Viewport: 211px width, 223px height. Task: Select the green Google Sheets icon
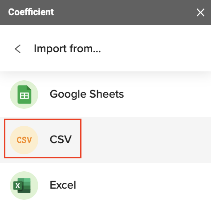pyautogui.click(x=24, y=95)
